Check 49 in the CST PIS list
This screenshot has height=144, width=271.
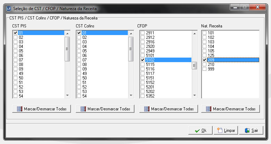click(x=15, y=73)
